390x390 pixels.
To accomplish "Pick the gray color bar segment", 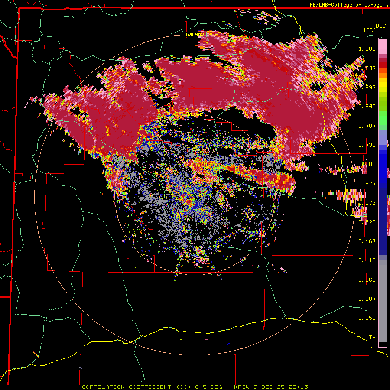I will 383,301.
